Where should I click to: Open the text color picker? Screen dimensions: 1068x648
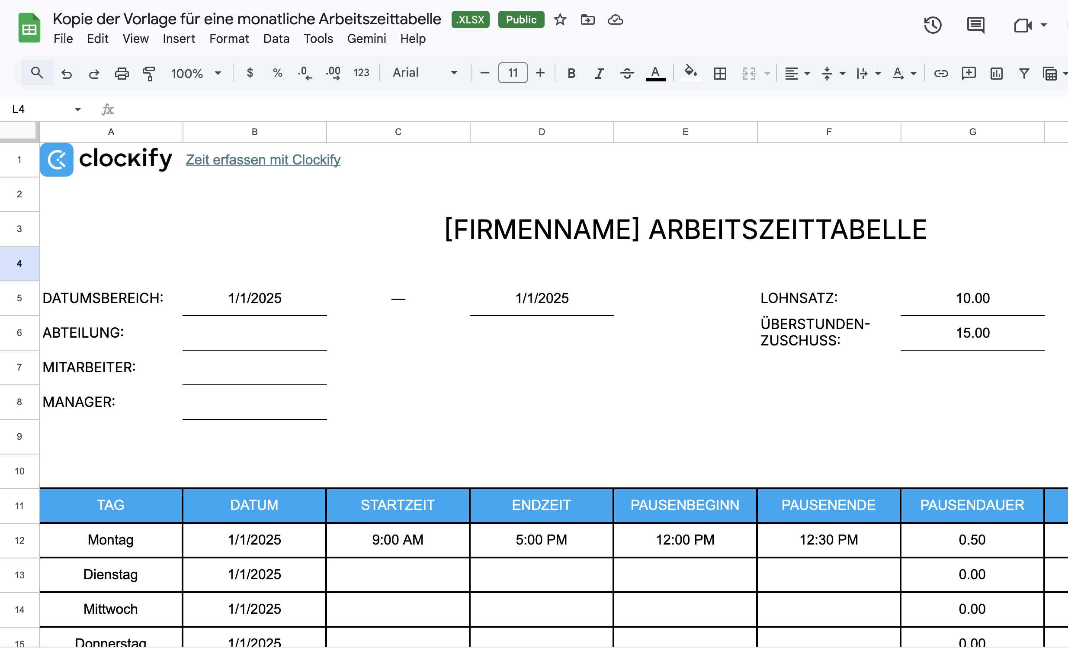click(x=655, y=73)
